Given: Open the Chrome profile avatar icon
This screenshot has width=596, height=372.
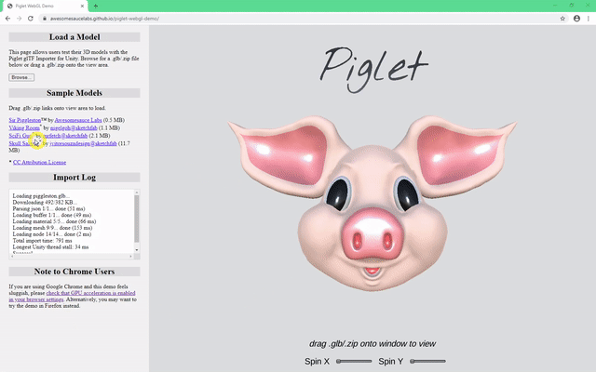Looking at the screenshot, I should [x=576, y=19].
